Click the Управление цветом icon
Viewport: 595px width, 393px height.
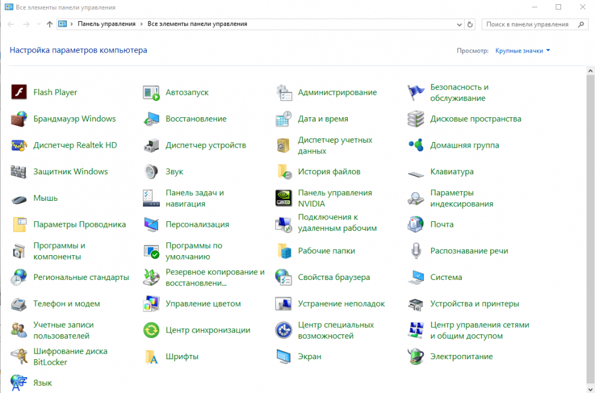pos(151,304)
